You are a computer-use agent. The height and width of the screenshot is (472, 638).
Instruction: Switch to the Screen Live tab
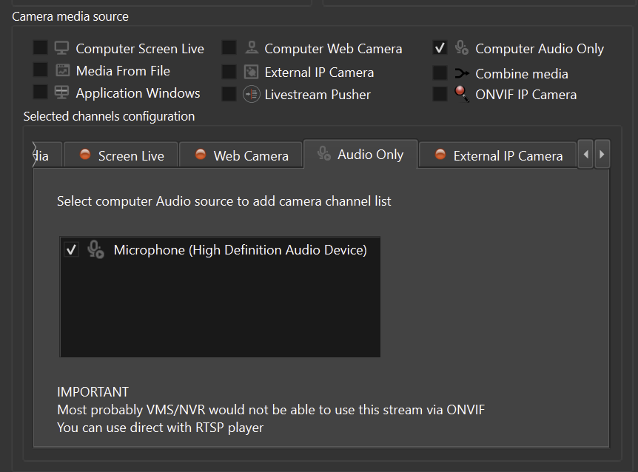(x=121, y=156)
